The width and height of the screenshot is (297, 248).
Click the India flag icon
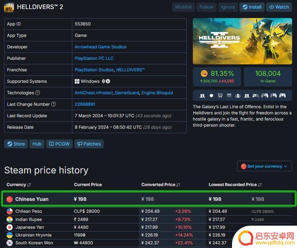[9, 219]
